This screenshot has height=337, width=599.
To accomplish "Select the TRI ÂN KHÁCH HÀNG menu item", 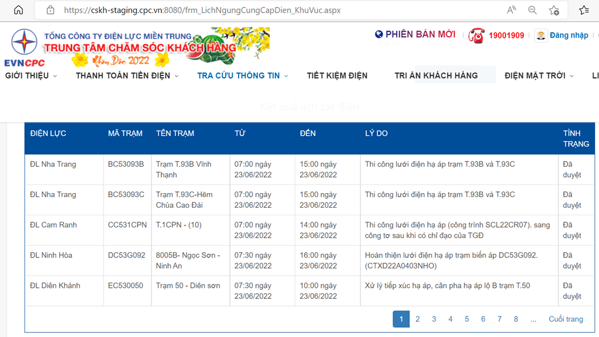I will (x=436, y=75).
